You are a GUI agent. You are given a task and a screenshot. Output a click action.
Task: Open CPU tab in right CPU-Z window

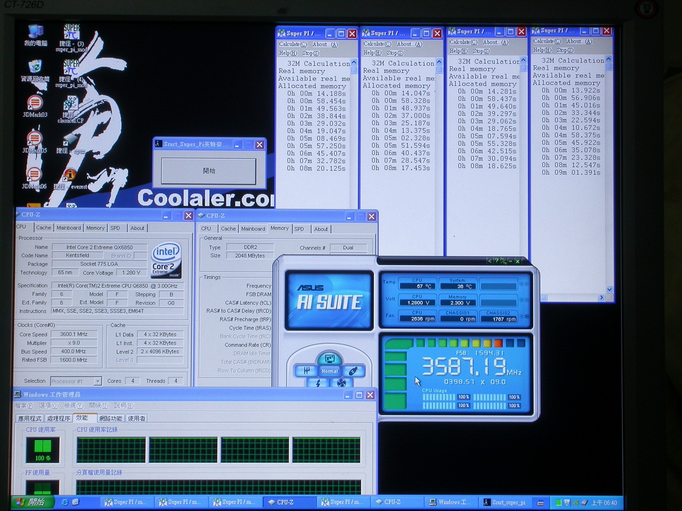point(206,229)
